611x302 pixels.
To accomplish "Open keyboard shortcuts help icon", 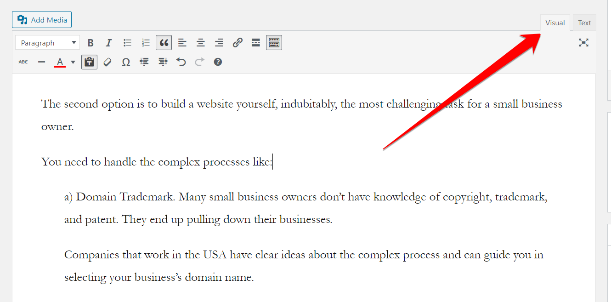I will [218, 62].
